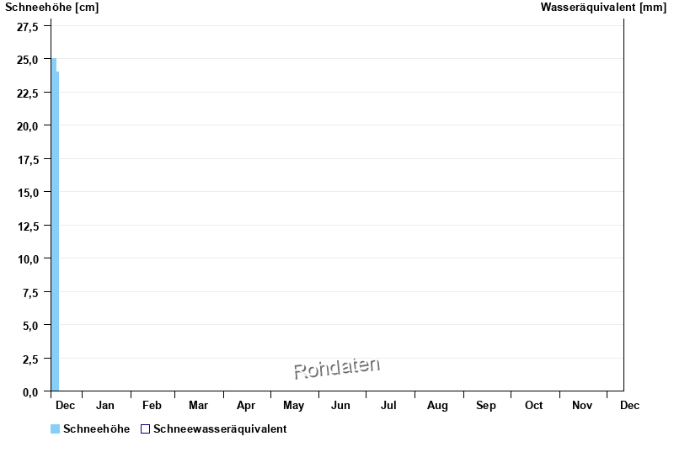Click the empty Schneewasseräquivalent legend swatch
Viewport: 674px width, 463px height.
(x=145, y=429)
